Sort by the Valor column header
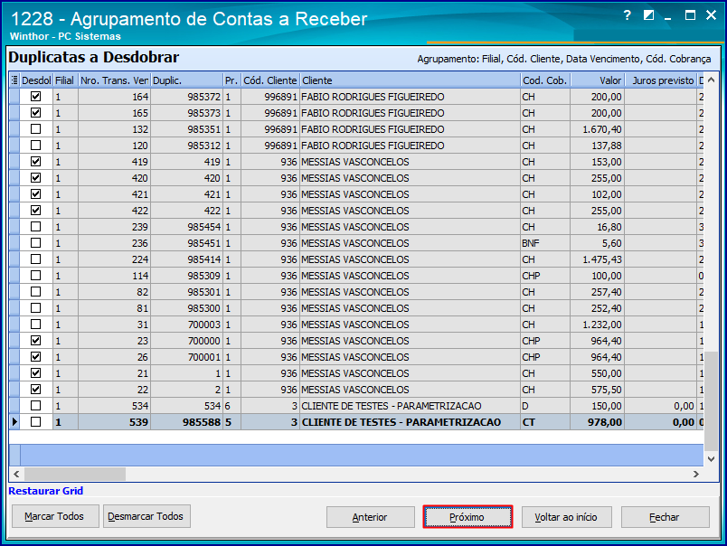 pos(598,80)
